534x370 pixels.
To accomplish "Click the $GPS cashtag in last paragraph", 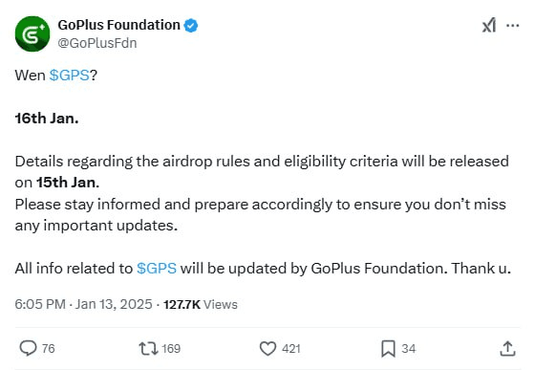I will click(x=157, y=268).
